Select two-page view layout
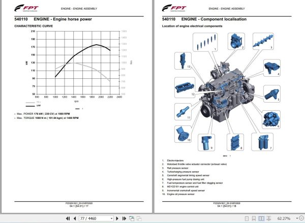The image size is (305, 223). tap(261, 218)
